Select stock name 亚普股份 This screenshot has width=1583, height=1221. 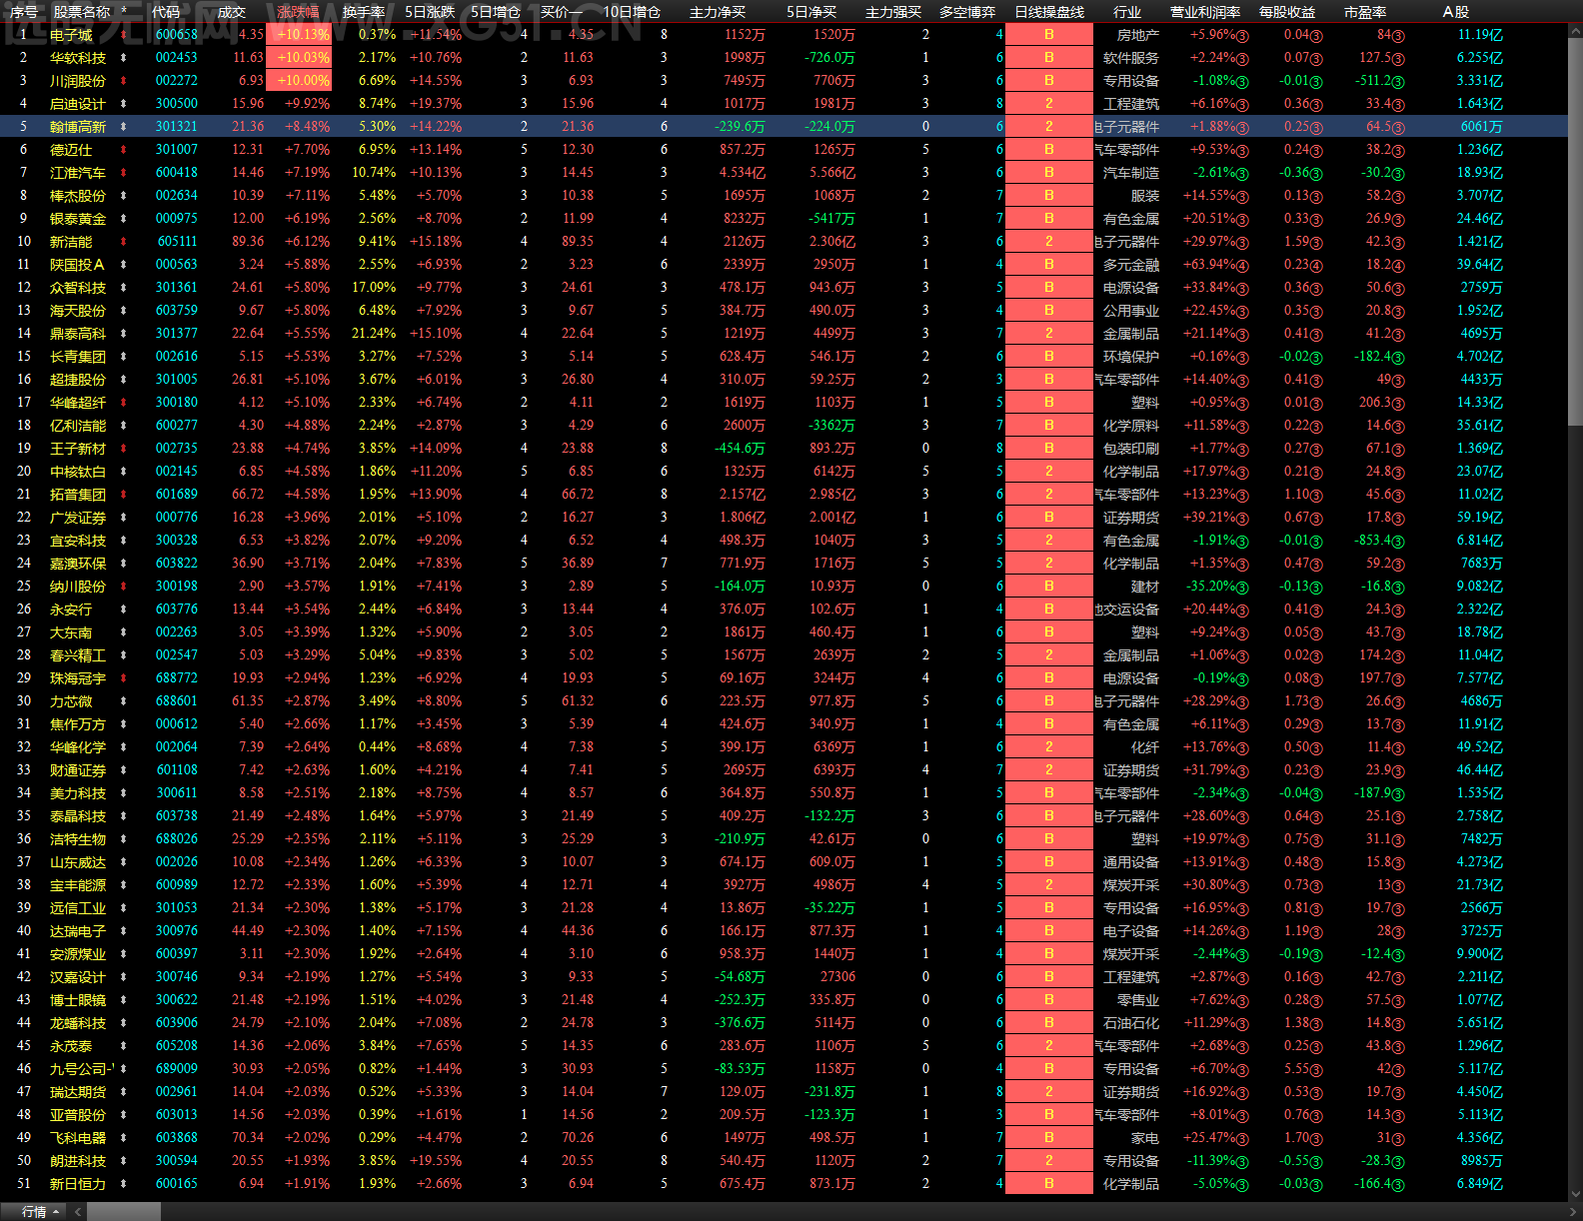tap(78, 1115)
